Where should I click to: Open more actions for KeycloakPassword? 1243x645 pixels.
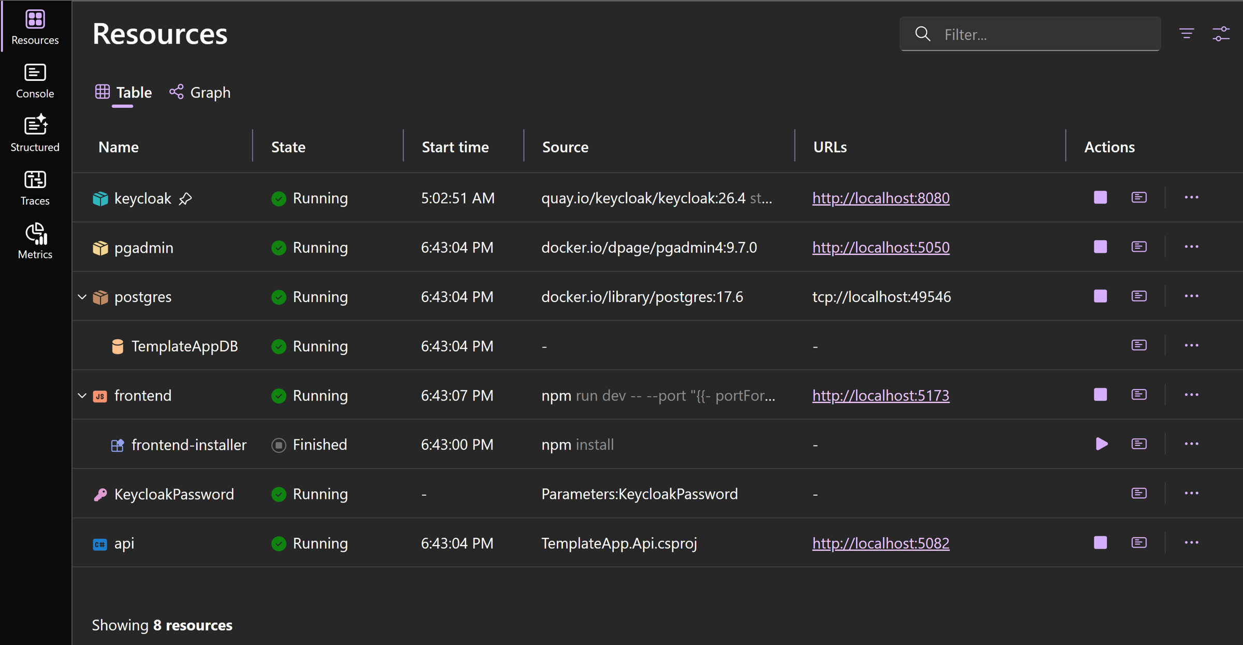pyautogui.click(x=1191, y=493)
